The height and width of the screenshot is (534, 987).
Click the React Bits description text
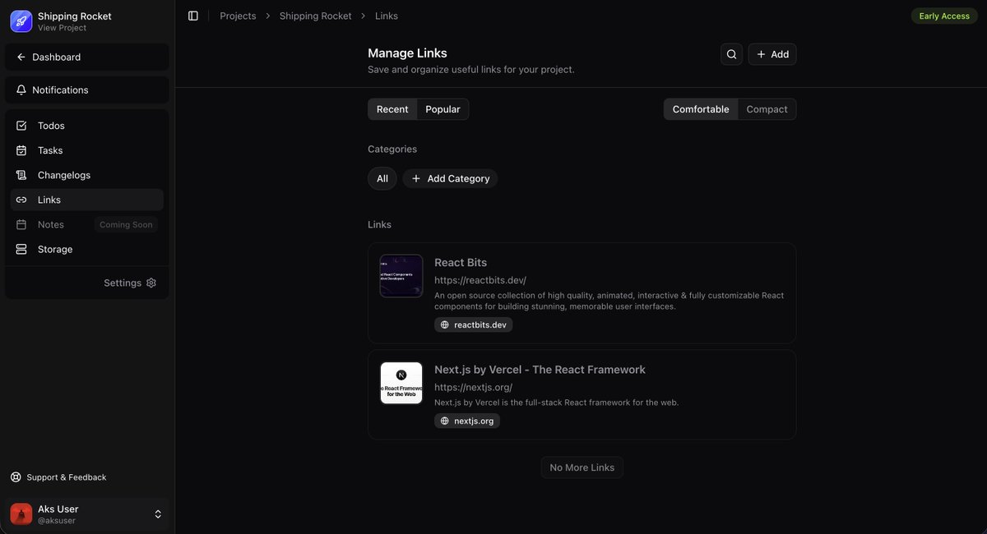[x=609, y=301]
